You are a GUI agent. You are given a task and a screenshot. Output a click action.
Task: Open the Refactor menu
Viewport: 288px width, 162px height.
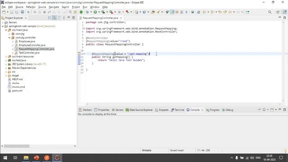tap(31, 7)
